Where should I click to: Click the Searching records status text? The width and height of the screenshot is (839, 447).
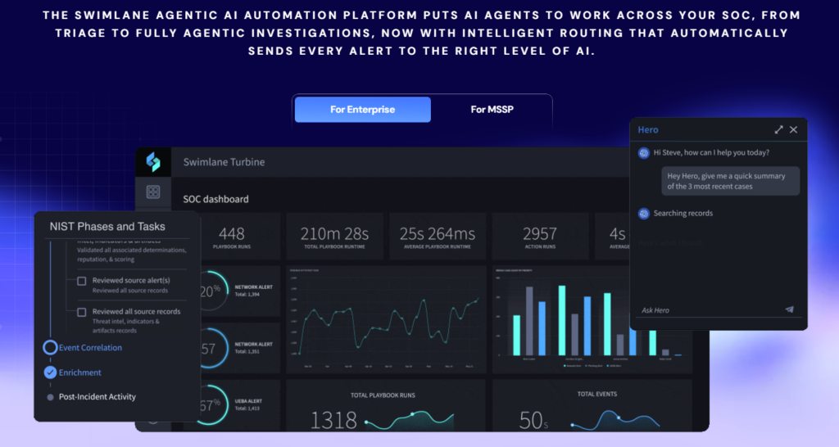coord(683,214)
